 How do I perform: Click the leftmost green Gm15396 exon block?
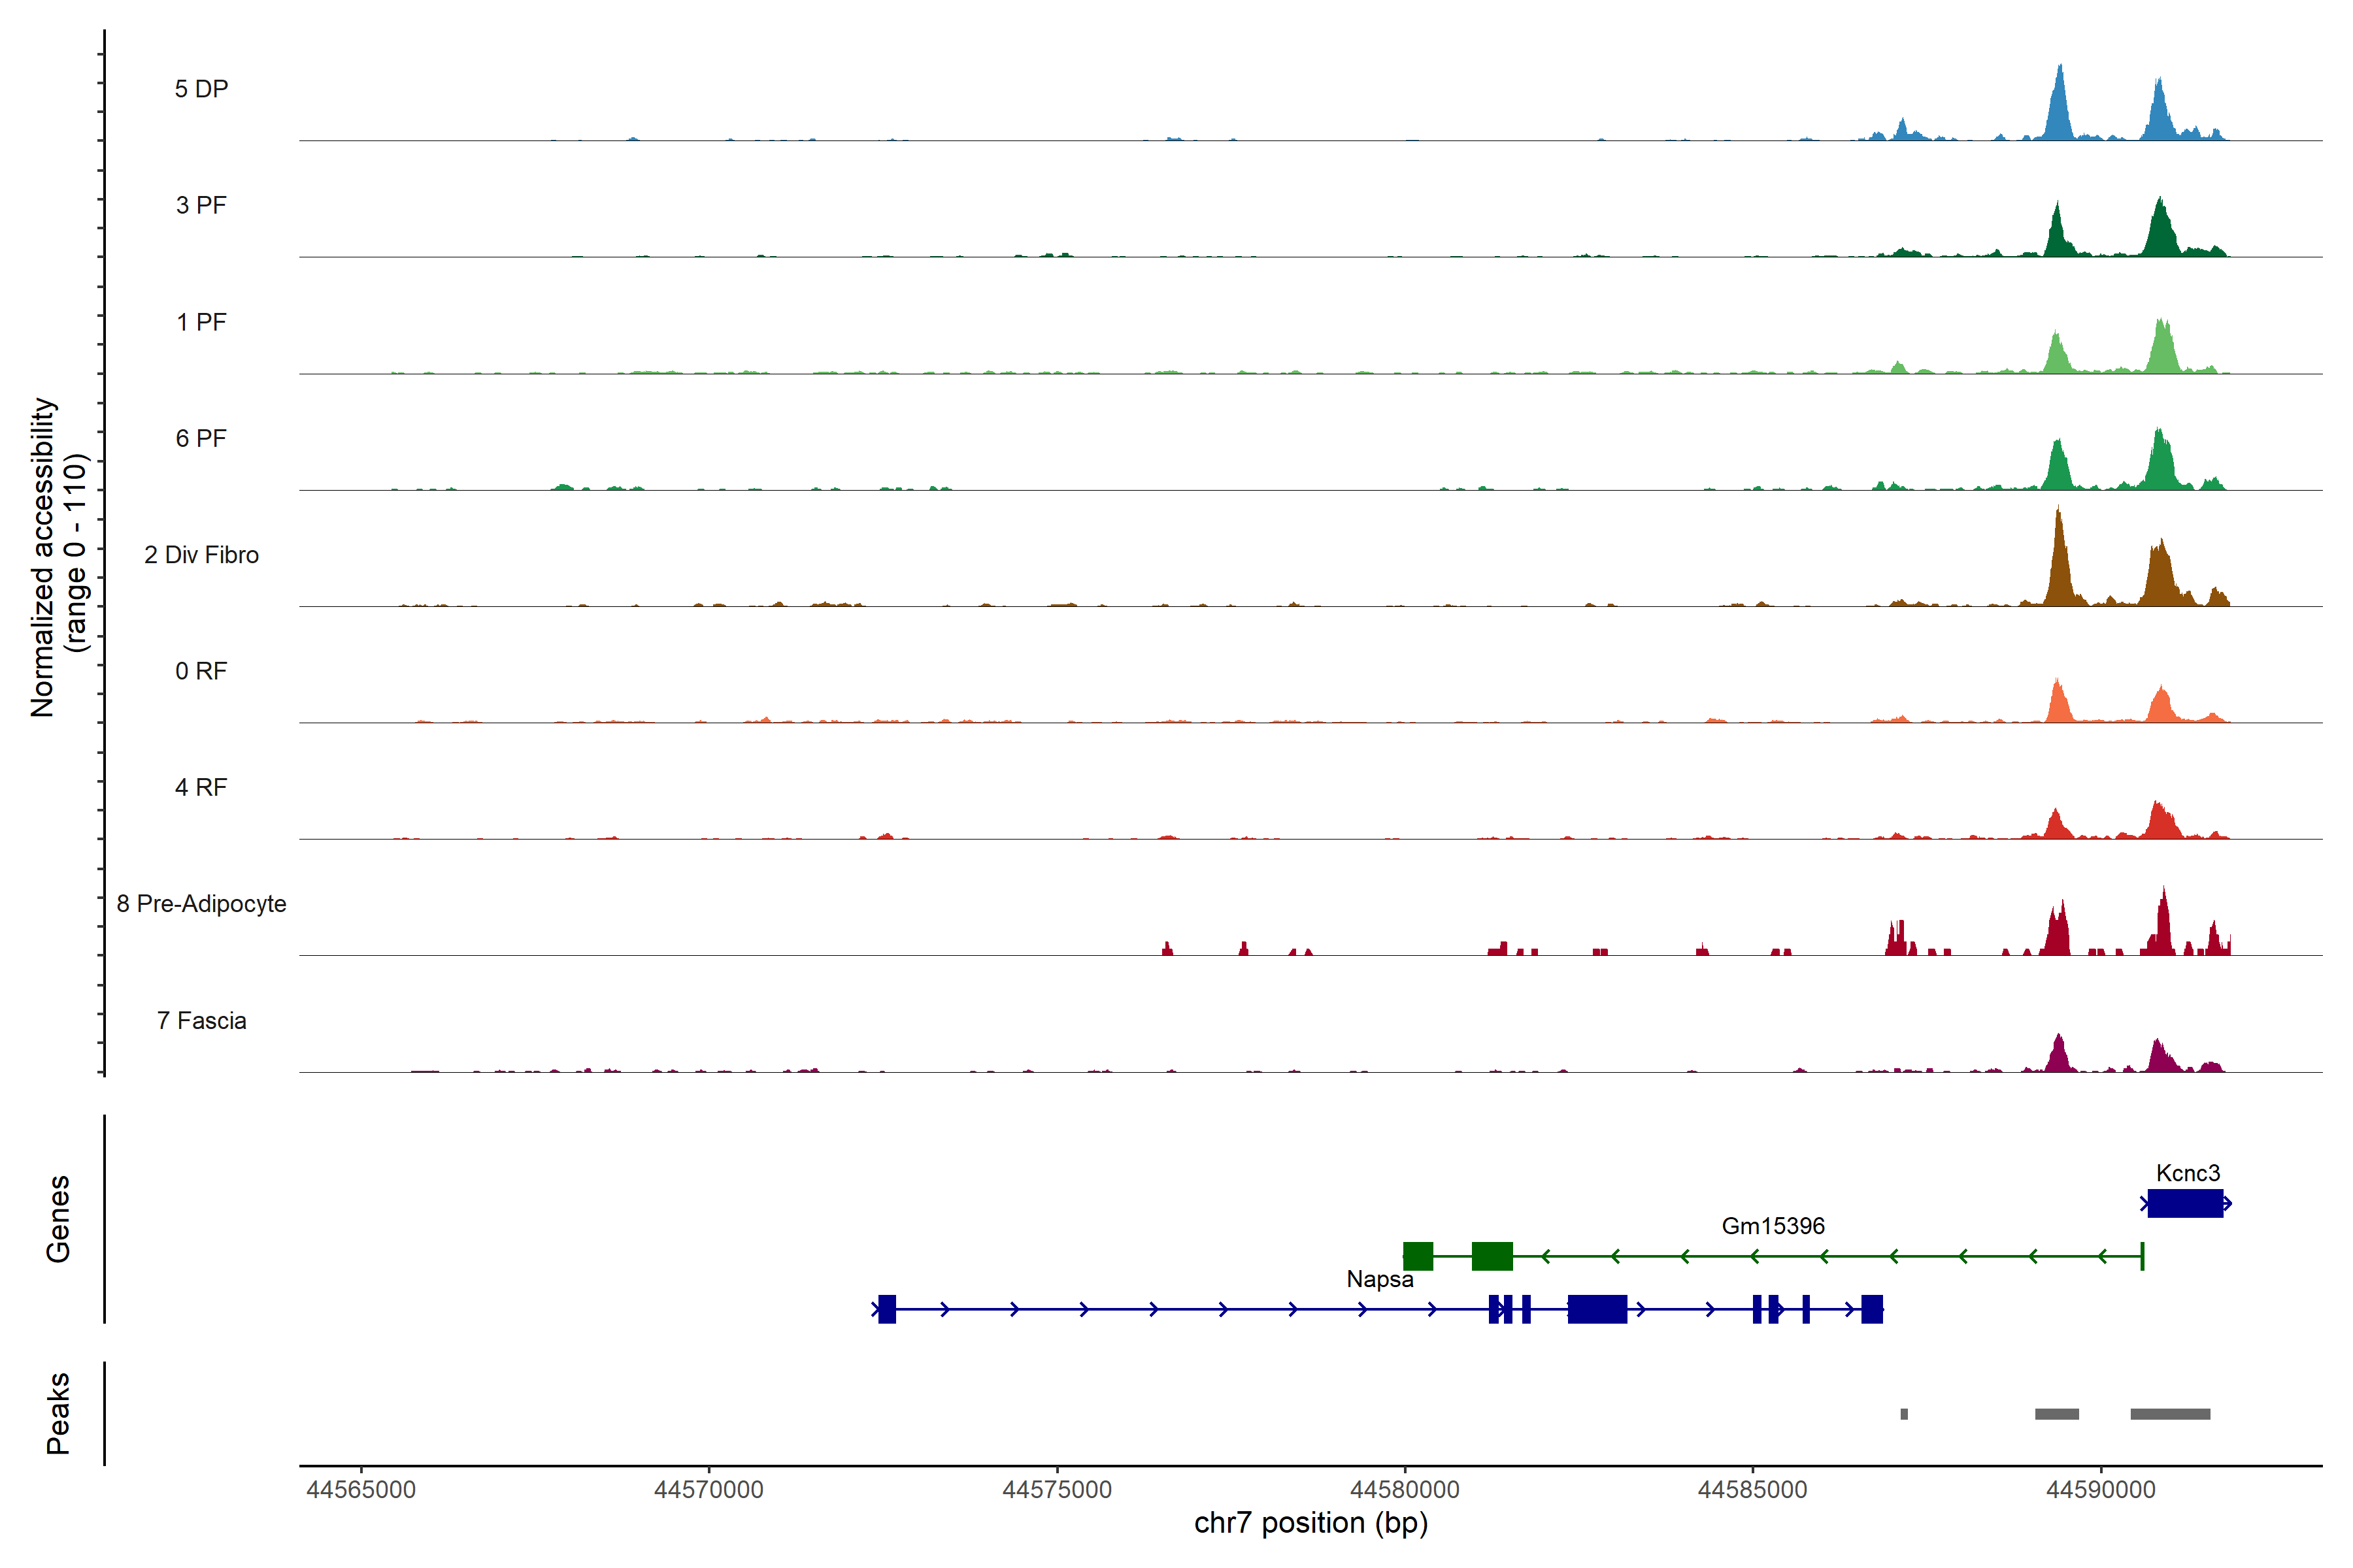pos(1418,1256)
